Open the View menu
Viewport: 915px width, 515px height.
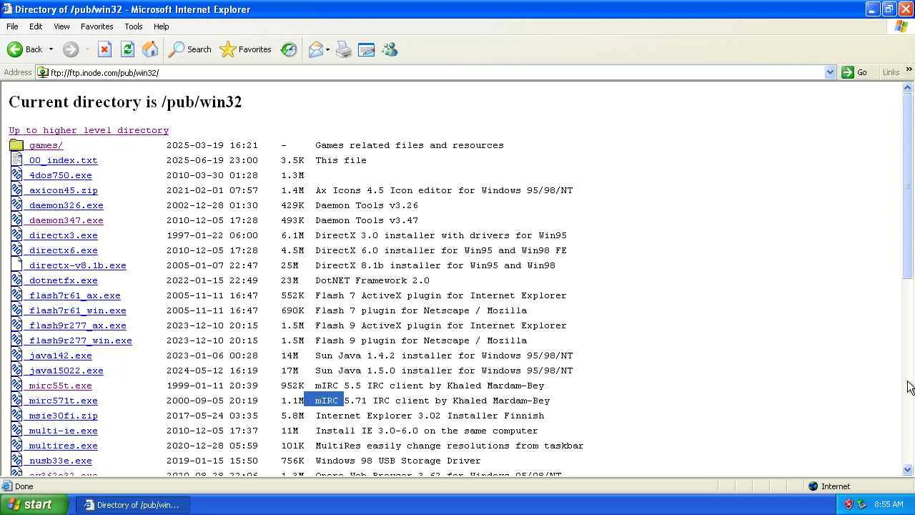click(x=61, y=26)
